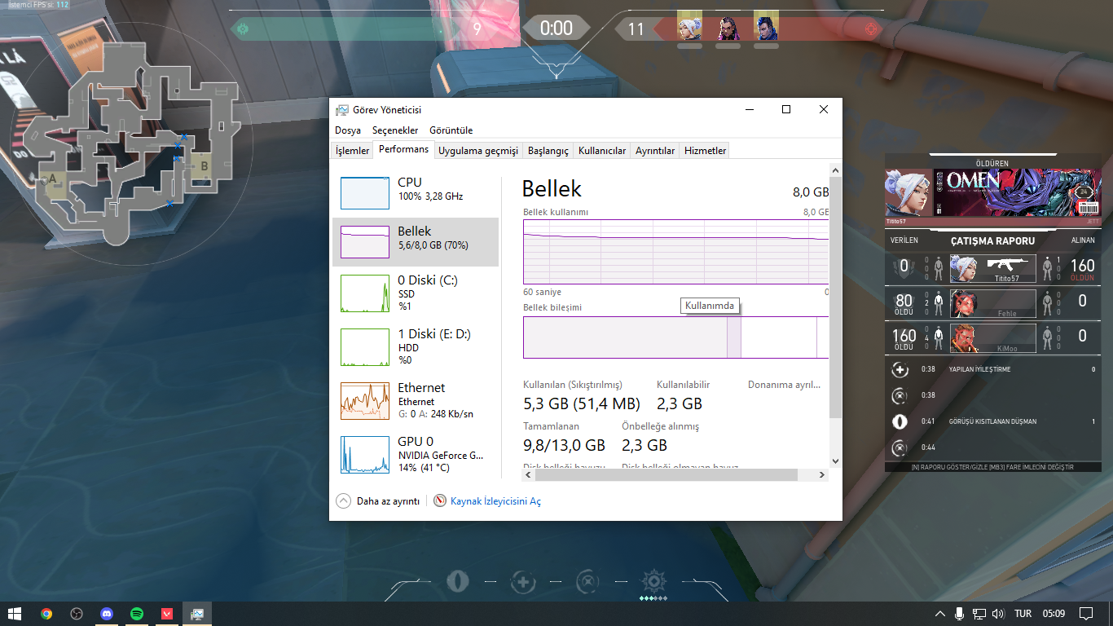Screen dimensions: 1113x626
Task: Open OBS Studio from the taskbar
Action: (x=77, y=614)
